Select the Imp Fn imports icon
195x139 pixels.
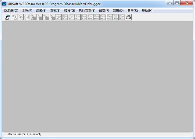(84, 17)
